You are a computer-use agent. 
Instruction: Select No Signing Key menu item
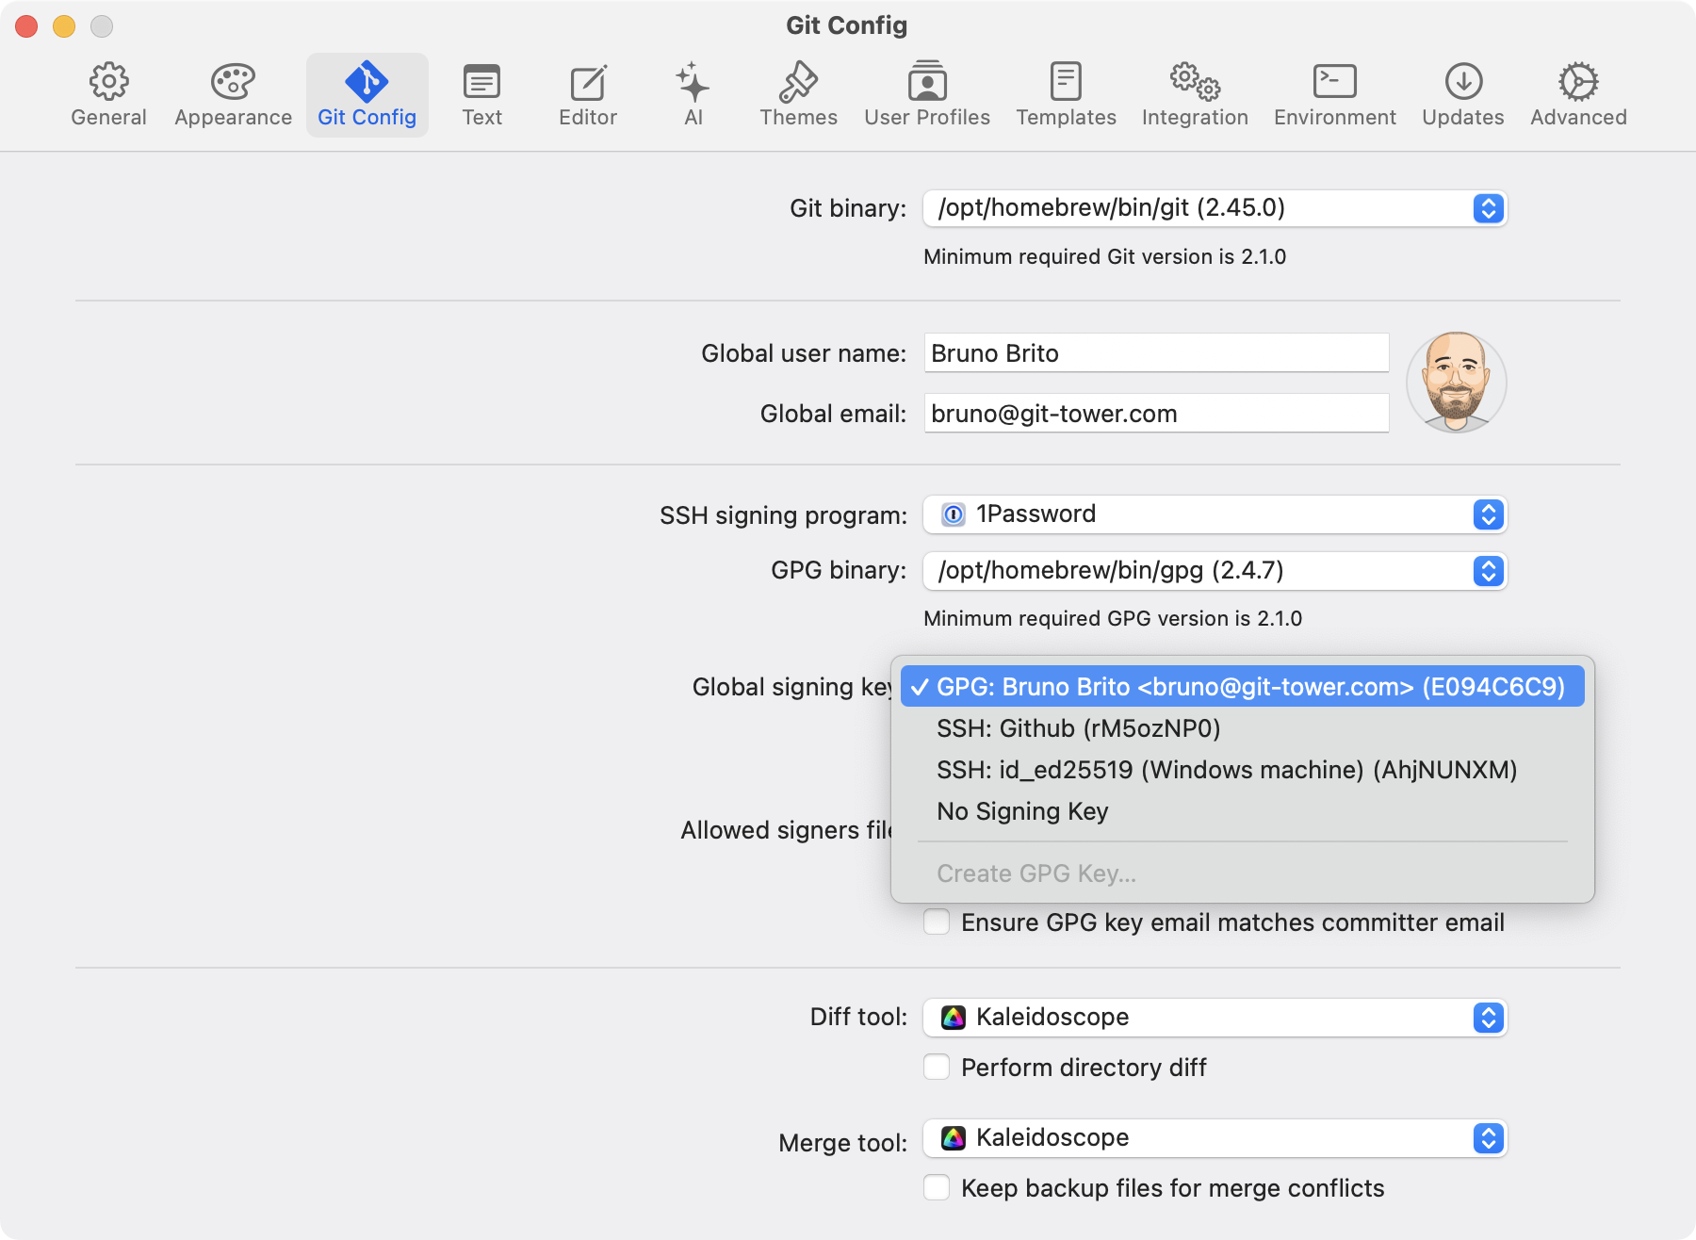coord(1022,811)
